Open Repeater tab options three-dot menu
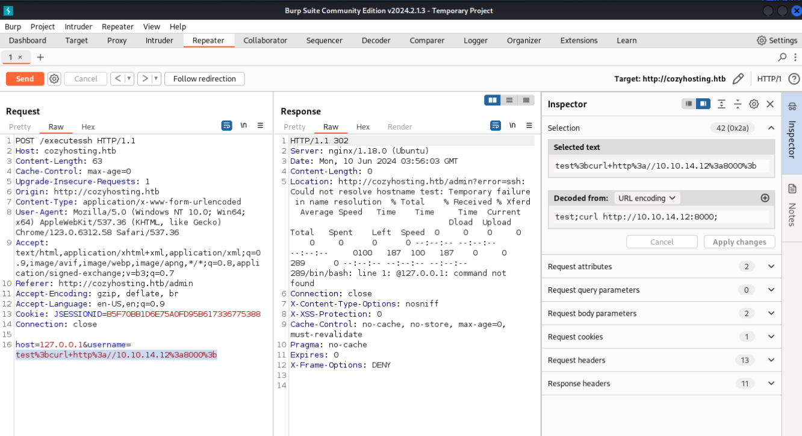This screenshot has width=802, height=436. coord(797,57)
